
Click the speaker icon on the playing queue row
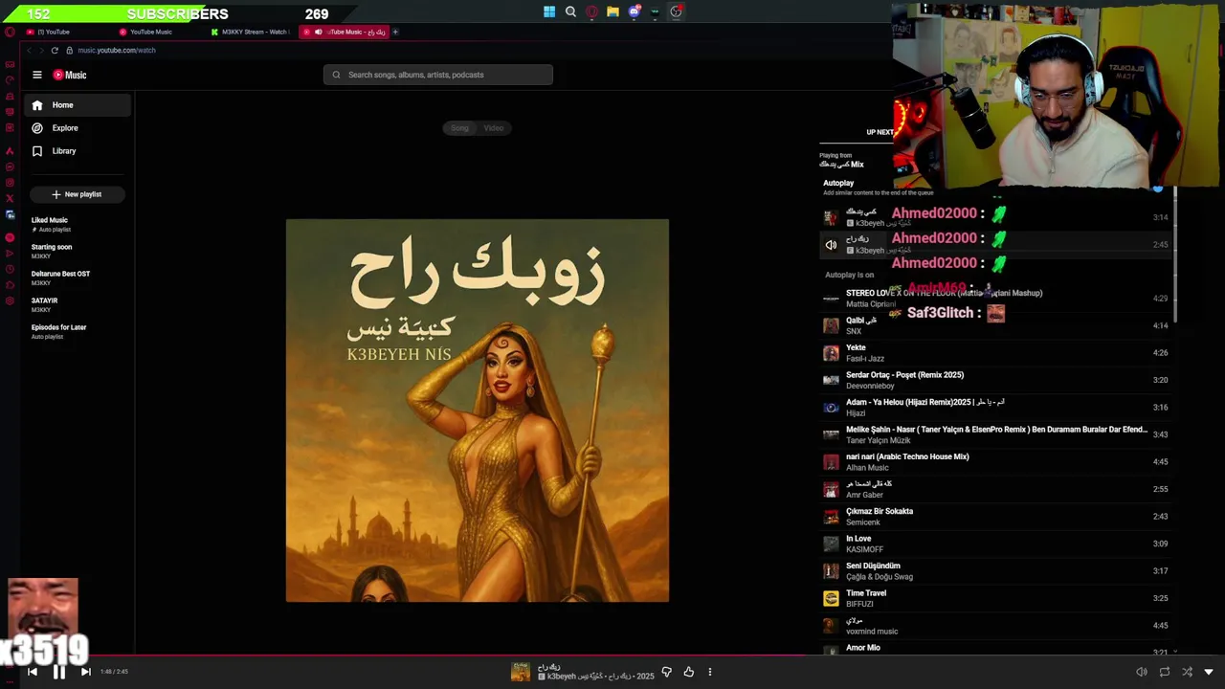831,245
